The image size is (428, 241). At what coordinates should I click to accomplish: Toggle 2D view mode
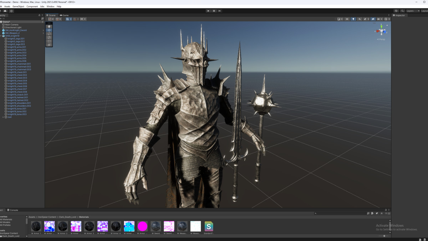click(x=347, y=19)
